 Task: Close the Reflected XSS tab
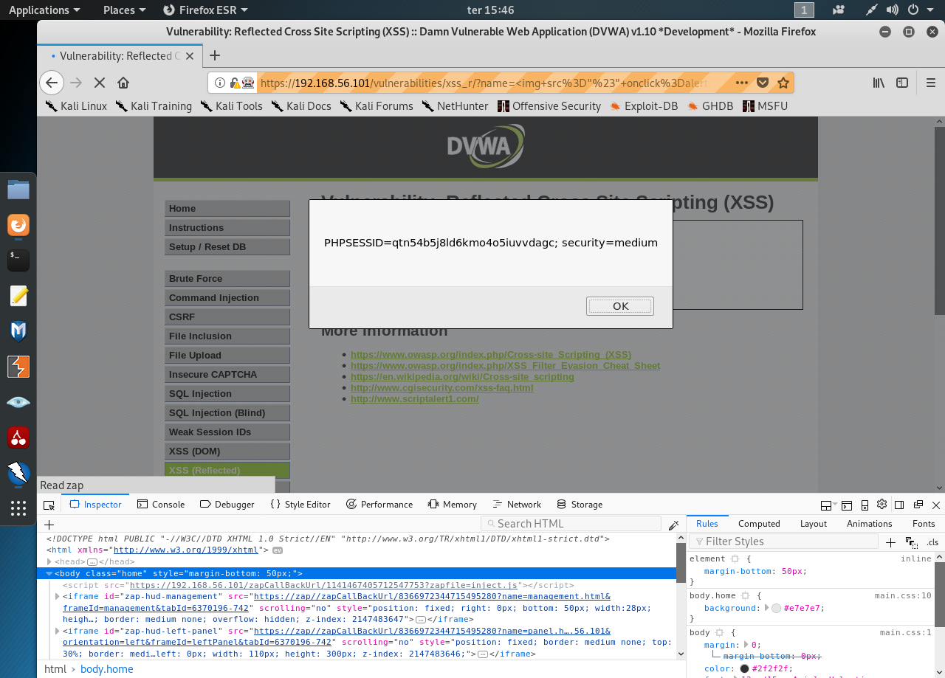click(x=190, y=56)
